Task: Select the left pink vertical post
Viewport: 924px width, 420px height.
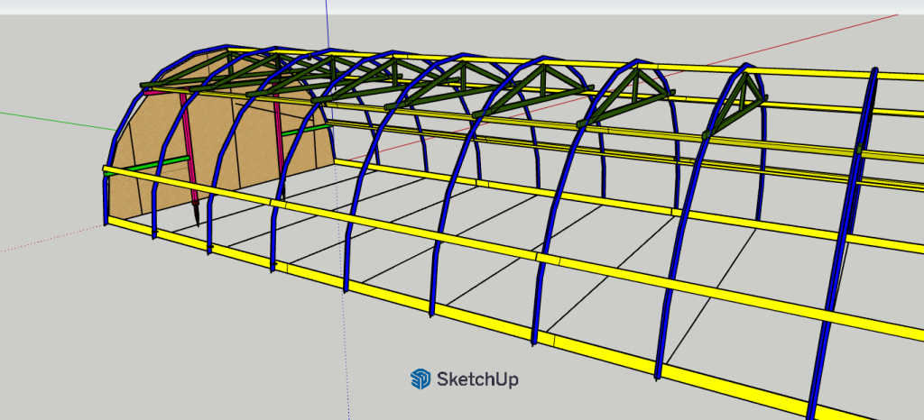Action: (x=188, y=153)
